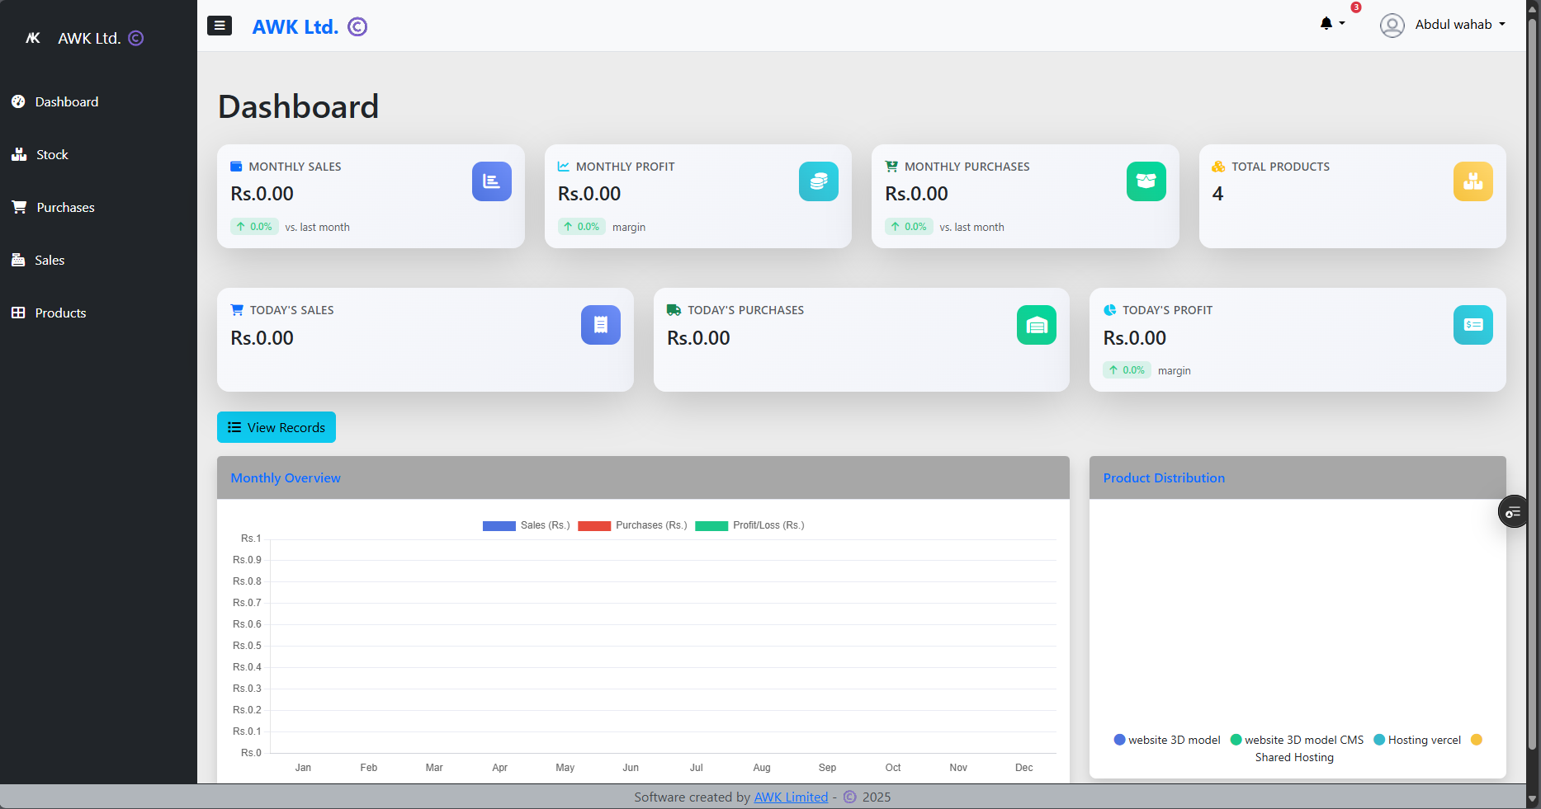The image size is (1541, 809).
Task: Expand the notification dropdown caret
Action: (x=1342, y=24)
